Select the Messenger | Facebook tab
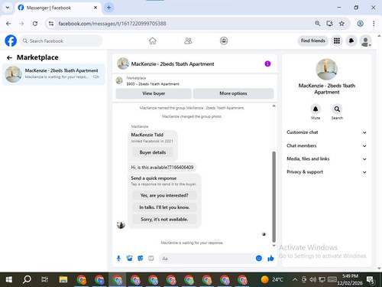382x287 pixels. tap(57, 8)
